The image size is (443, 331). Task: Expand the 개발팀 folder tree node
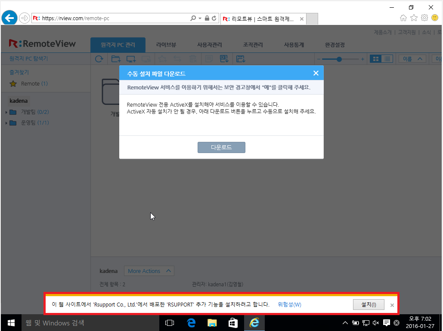pos(6,112)
